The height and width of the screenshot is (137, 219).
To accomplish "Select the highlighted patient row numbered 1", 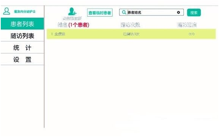I will pos(131,34).
